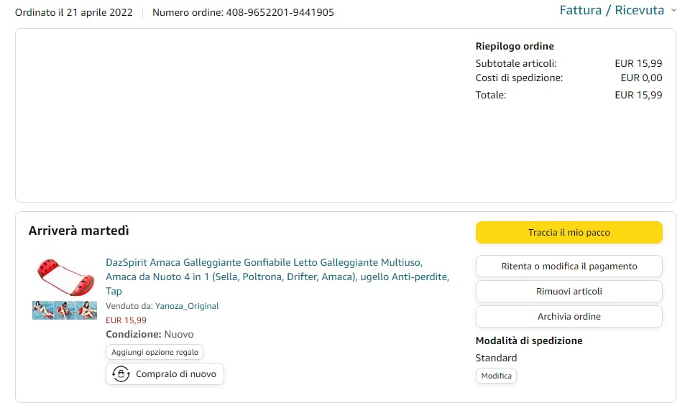Click the buy-again cart icon in Compralo di nuovo
This screenshot has width=690, height=408.
[x=121, y=374]
